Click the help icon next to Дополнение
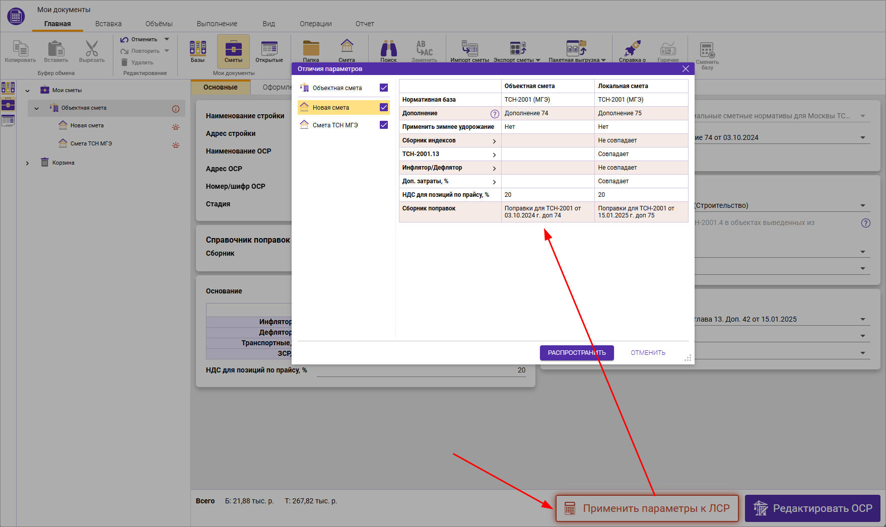 click(495, 114)
